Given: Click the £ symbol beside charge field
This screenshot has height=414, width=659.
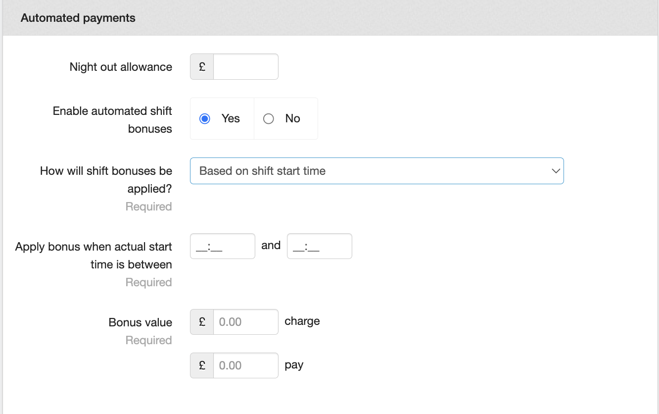Looking at the screenshot, I should [x=202, y=322].
